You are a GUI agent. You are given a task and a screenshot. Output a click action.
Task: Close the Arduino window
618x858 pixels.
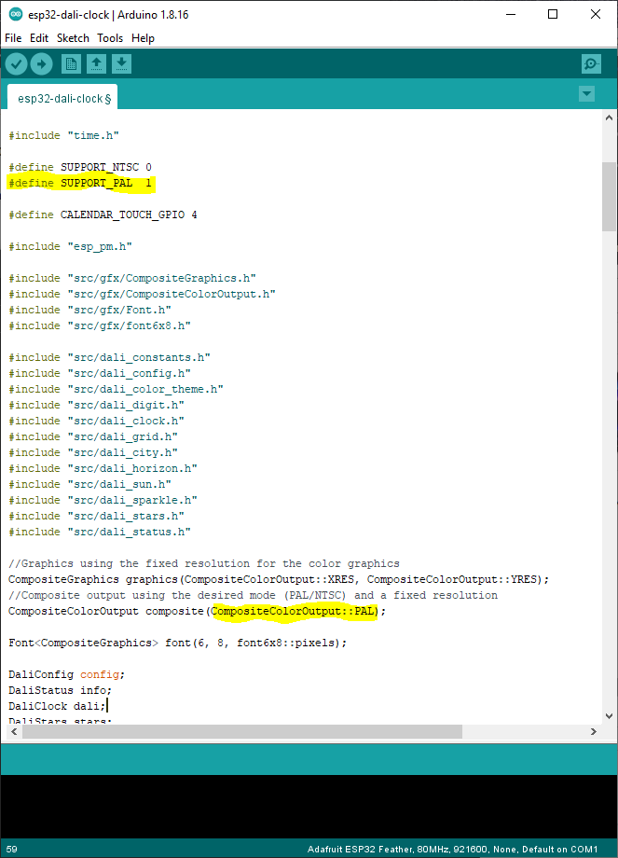596,15
